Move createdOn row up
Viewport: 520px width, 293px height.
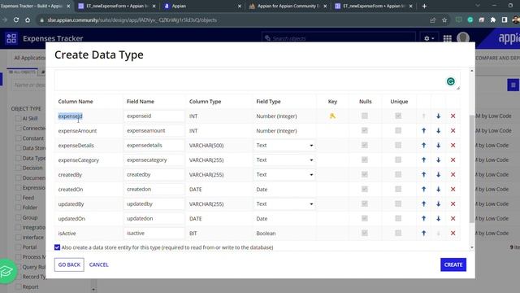[x=423, y=190]
